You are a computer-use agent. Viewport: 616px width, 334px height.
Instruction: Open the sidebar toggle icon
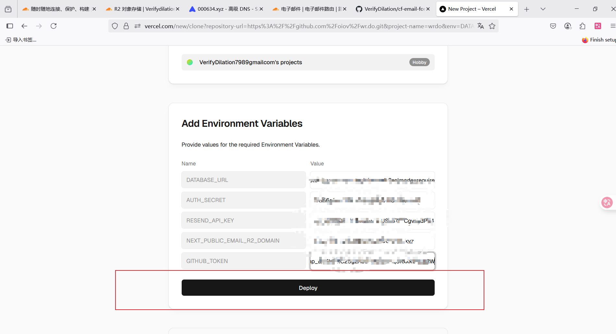pos(10,26)
